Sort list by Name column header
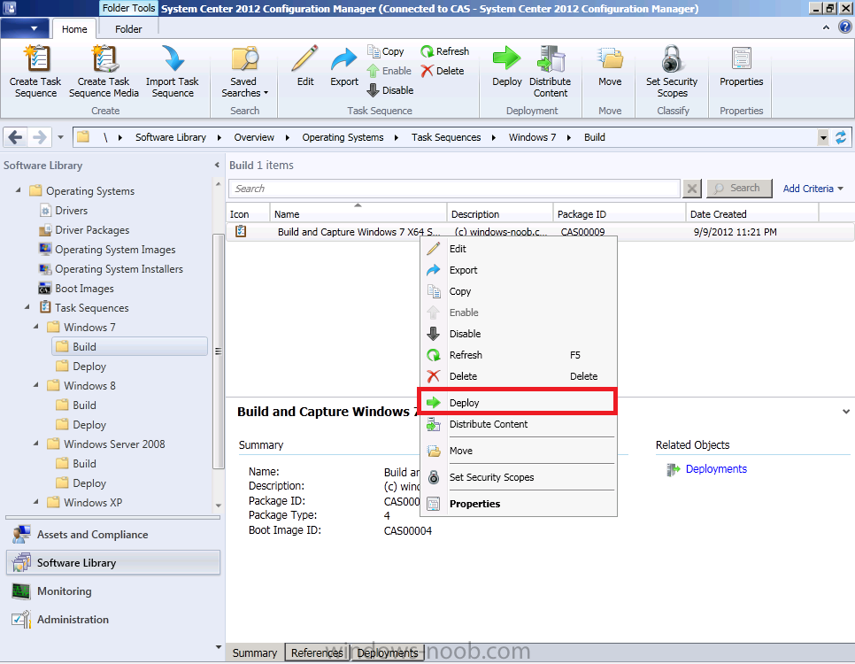The image size is (855, 664). coord(358,214)
